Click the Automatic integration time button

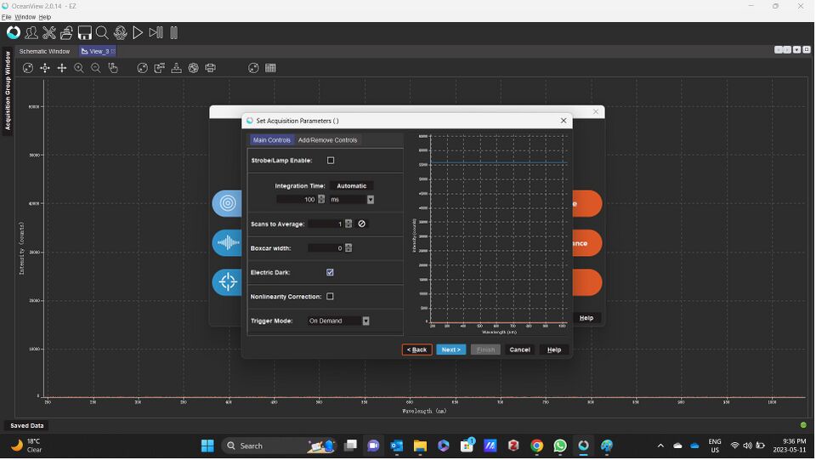pyautogui.click(x=351, y=185)
